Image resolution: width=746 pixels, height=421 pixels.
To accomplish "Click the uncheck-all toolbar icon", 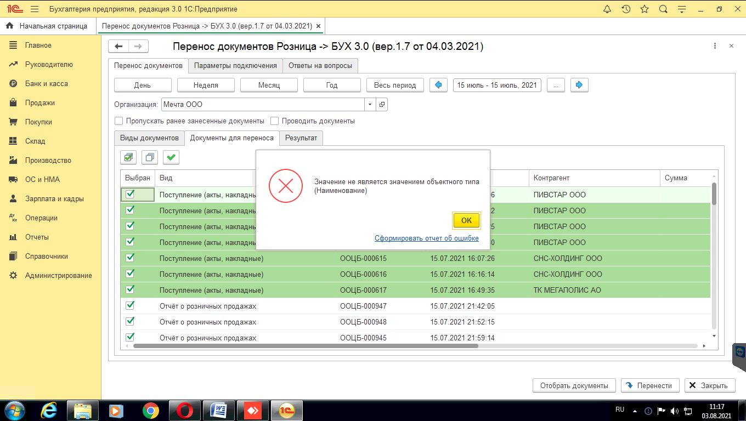I will coord(149,157).
